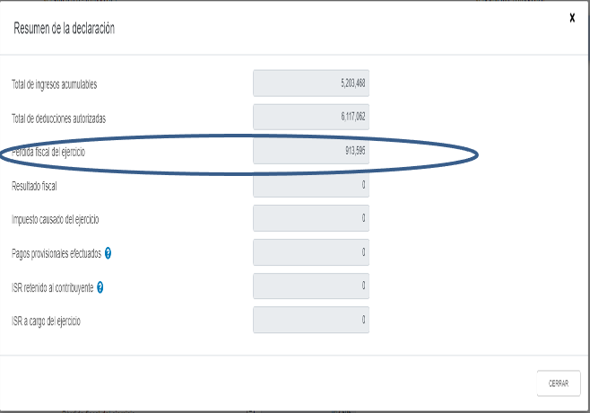Click the ISR a cargo del ejercicio field
This screenshot has width=590, height=413.
click(311, 320)
